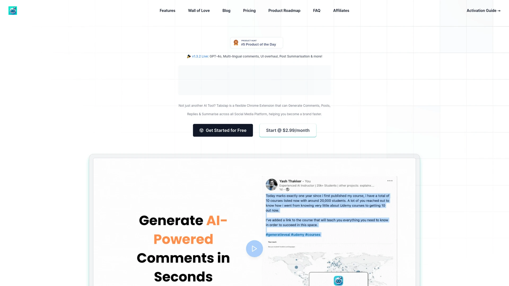Open the Features navigation menu item
Viewport: 509px width, 286px height.
tap(168, 11)
